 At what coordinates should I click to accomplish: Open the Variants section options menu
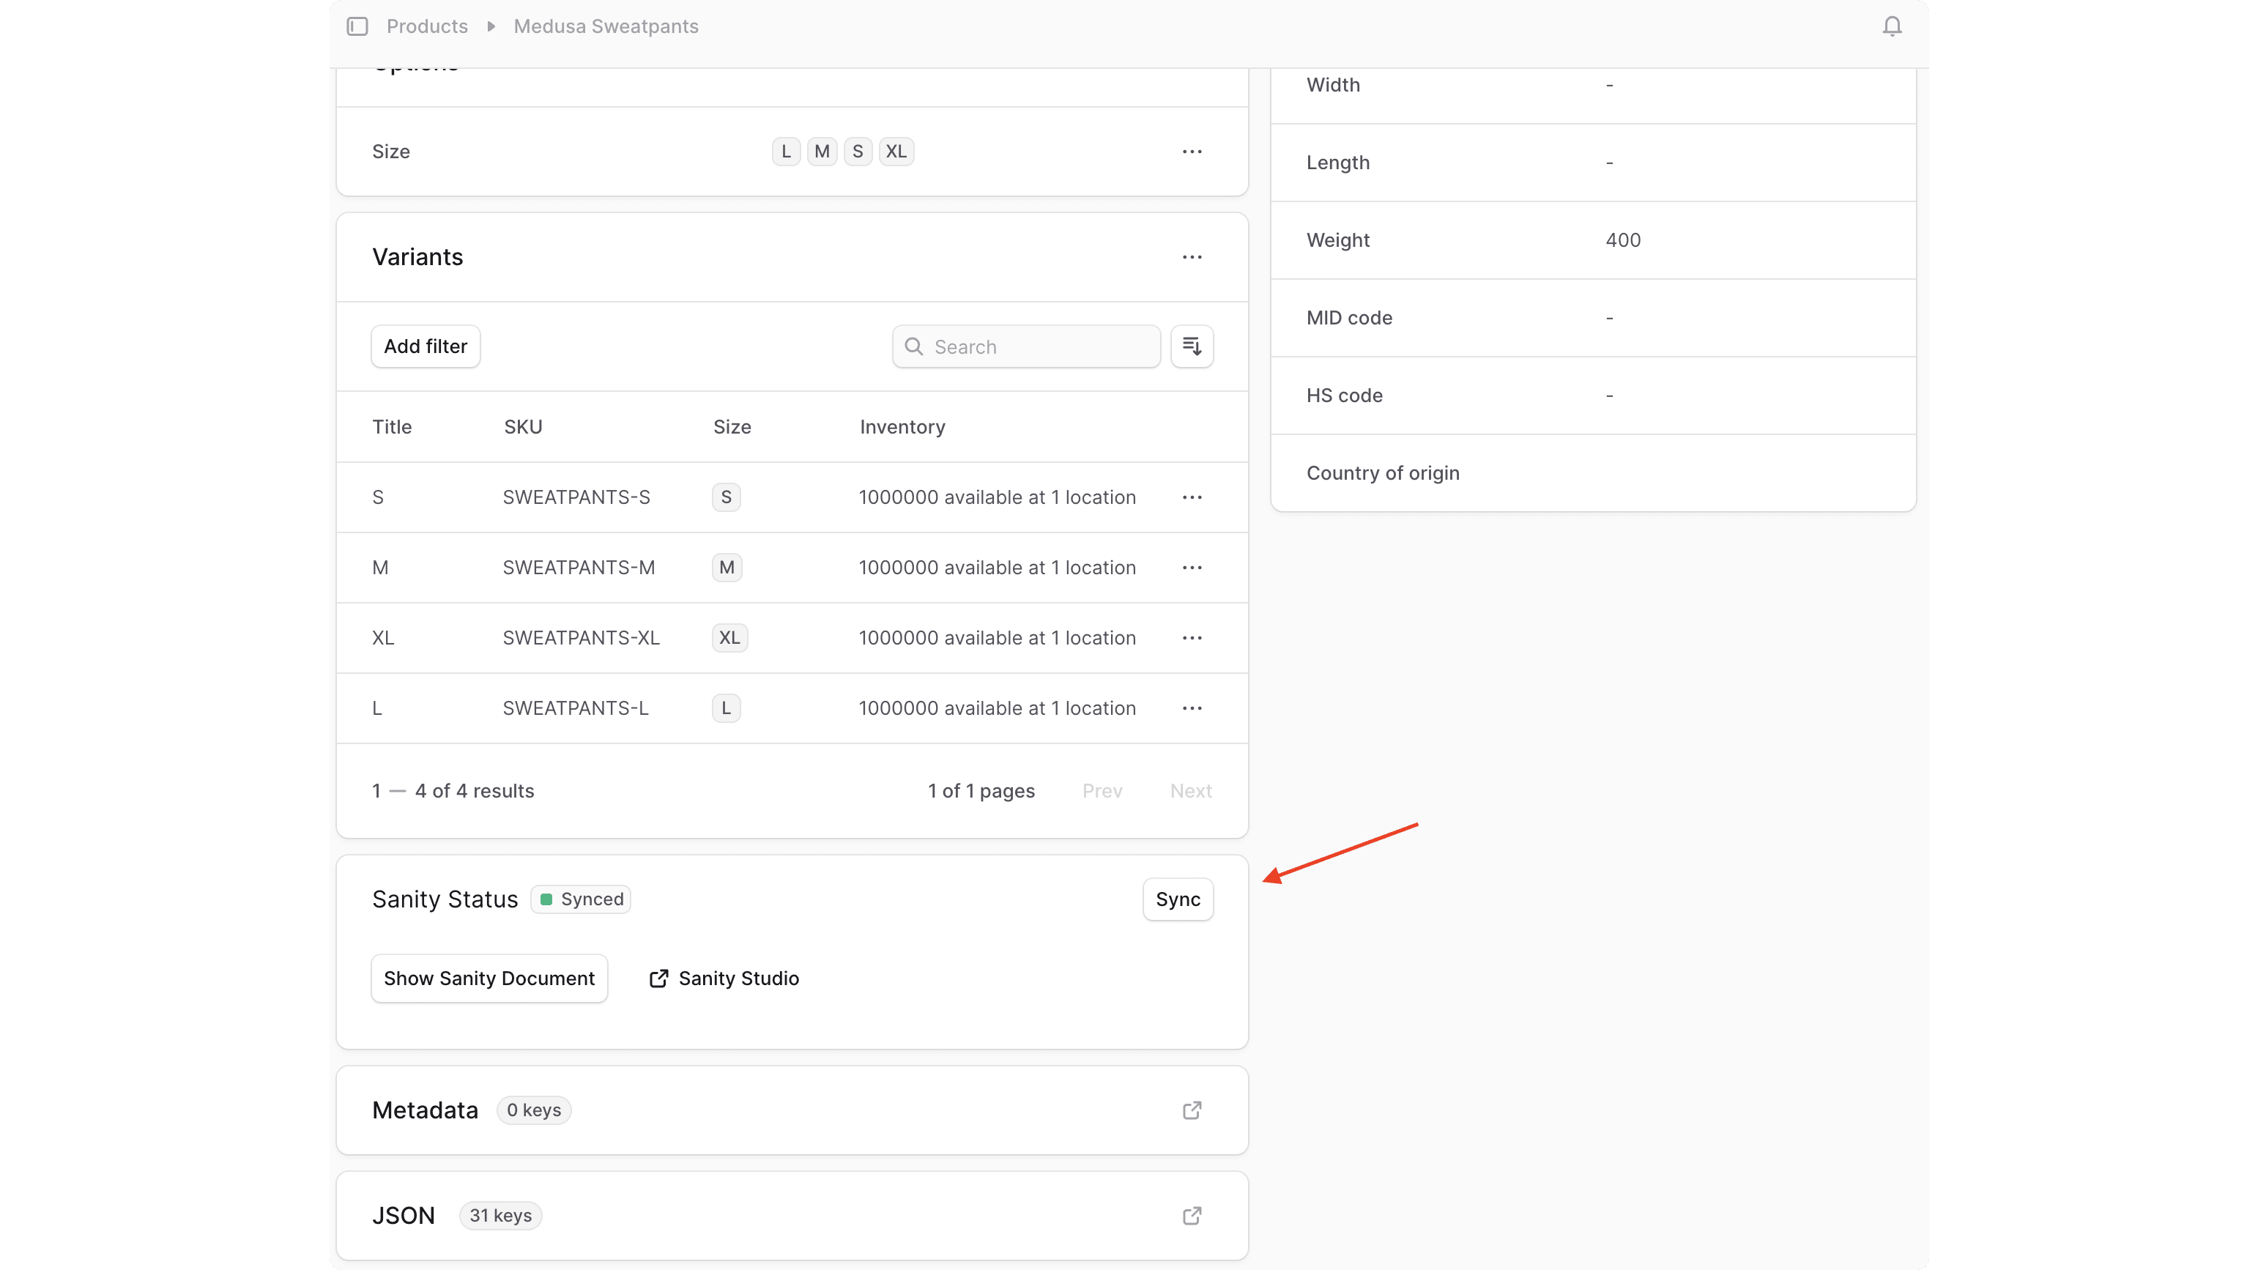pos(1192,257)
